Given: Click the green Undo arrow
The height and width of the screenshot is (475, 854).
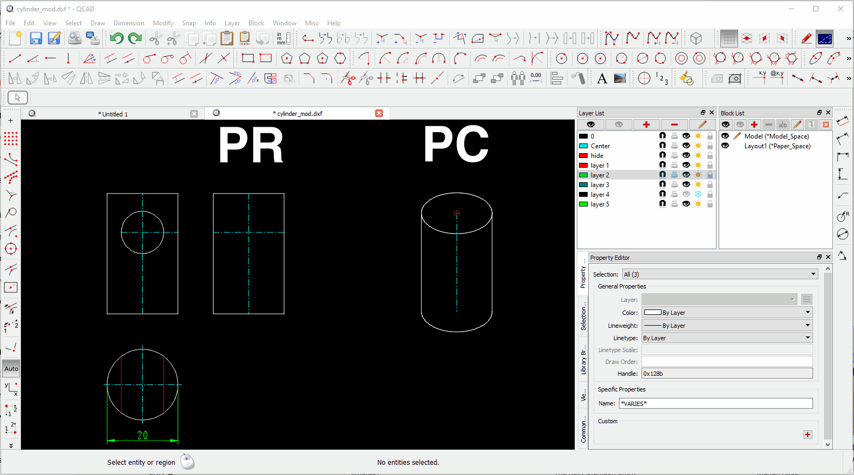Looking at the screenshot, I should point(116,38).
